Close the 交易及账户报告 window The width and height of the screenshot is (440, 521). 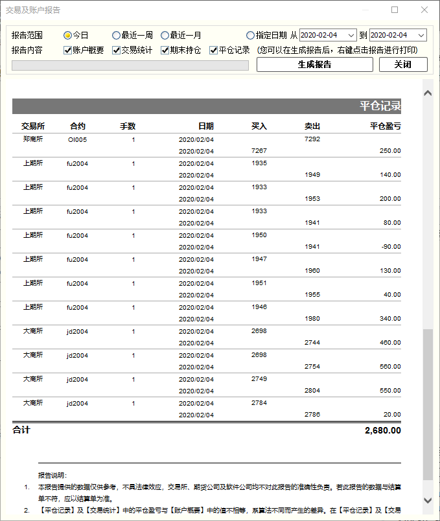[x=424, y=10]
